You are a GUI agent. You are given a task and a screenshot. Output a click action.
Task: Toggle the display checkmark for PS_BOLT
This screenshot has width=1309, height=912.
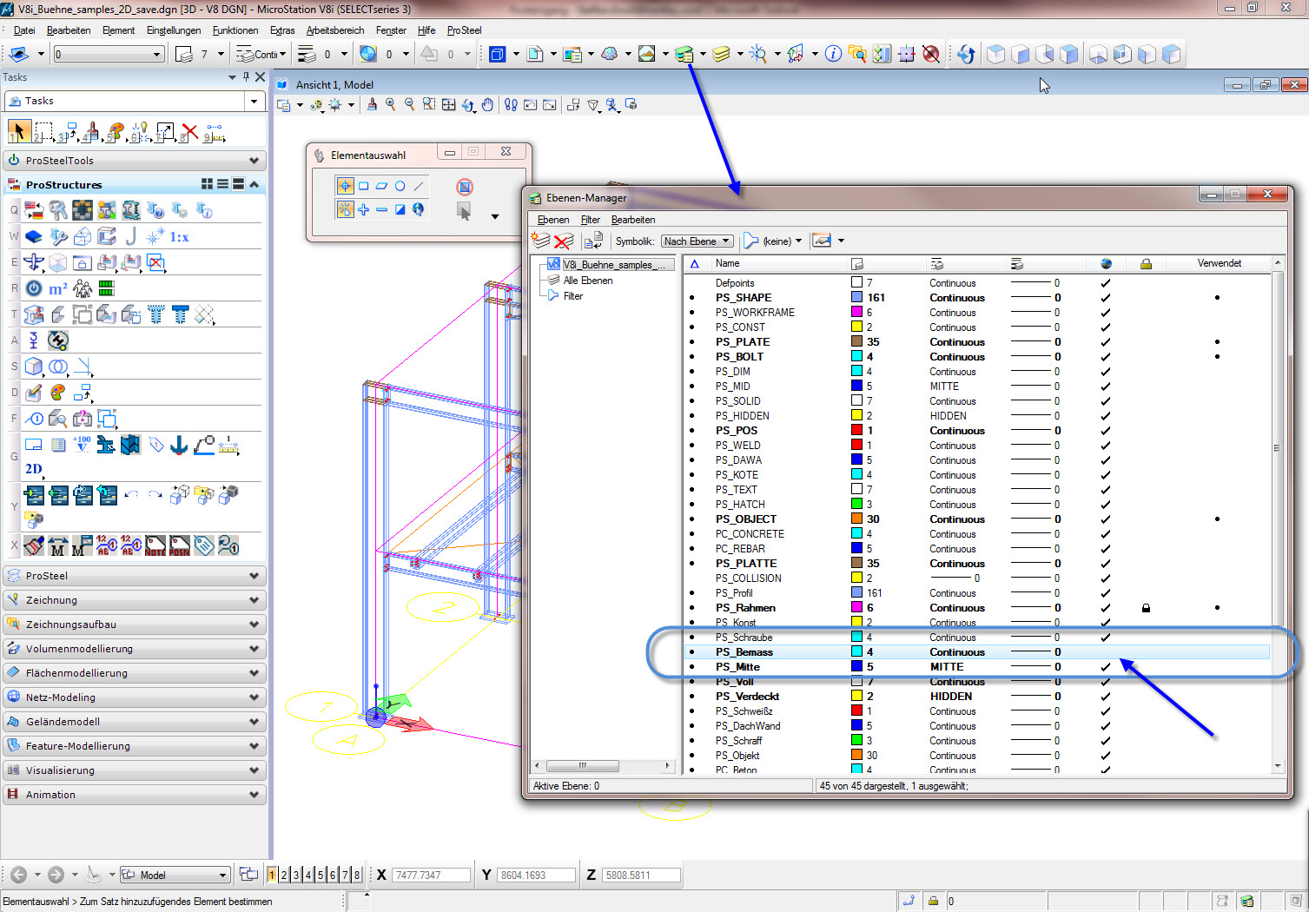pos(1105,357)
